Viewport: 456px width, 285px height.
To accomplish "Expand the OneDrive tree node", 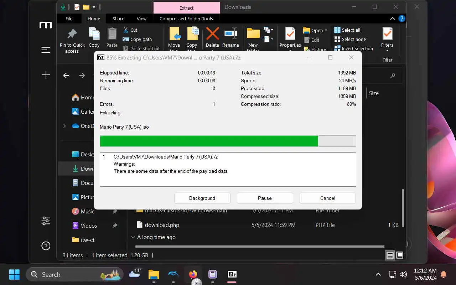I will coord(64,126).
